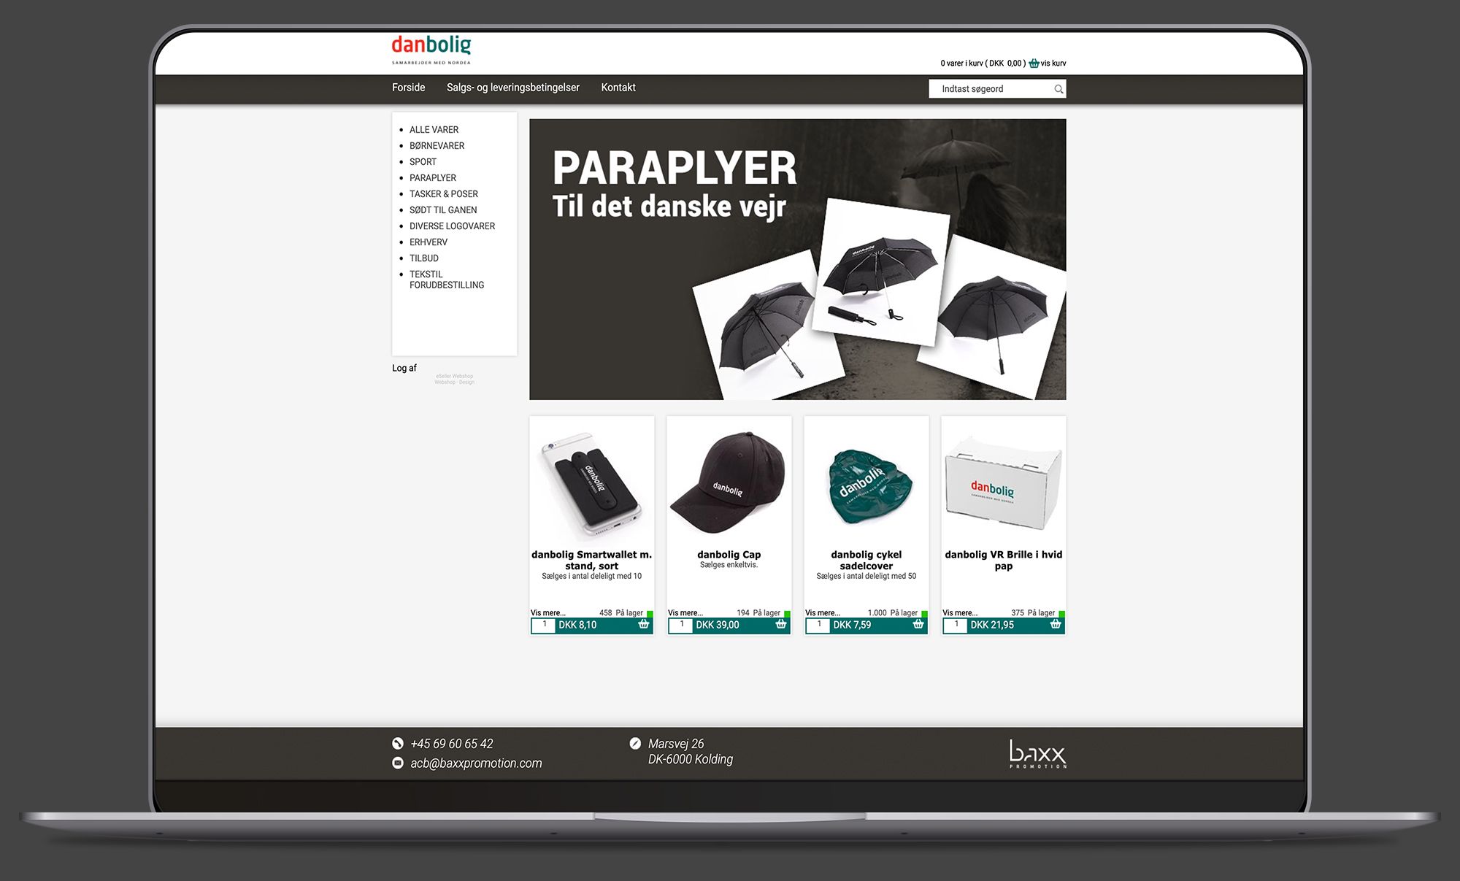
Task: Click title danbolig cykel sadelcover
Action: click(867, 560)
